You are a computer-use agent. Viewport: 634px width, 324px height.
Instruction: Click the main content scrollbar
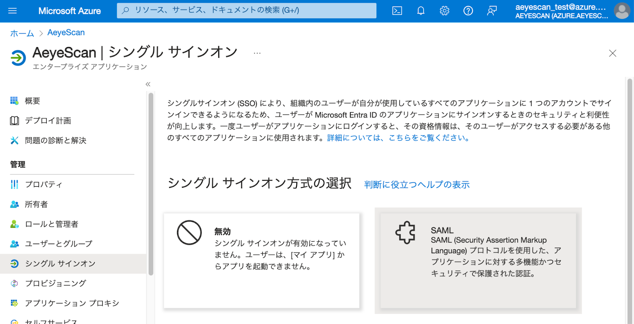click(x=630, y=201)
